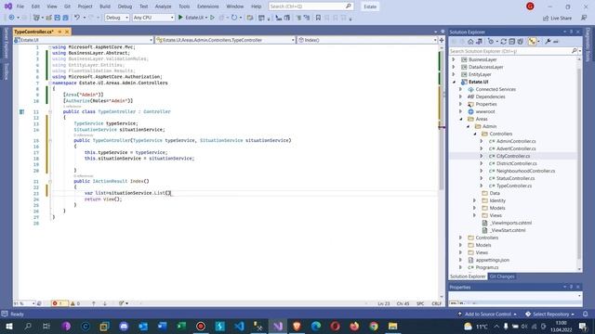Click Add to Source Control button
The width and height of the screenshot is (595, 334).
(x=487, y=314)
